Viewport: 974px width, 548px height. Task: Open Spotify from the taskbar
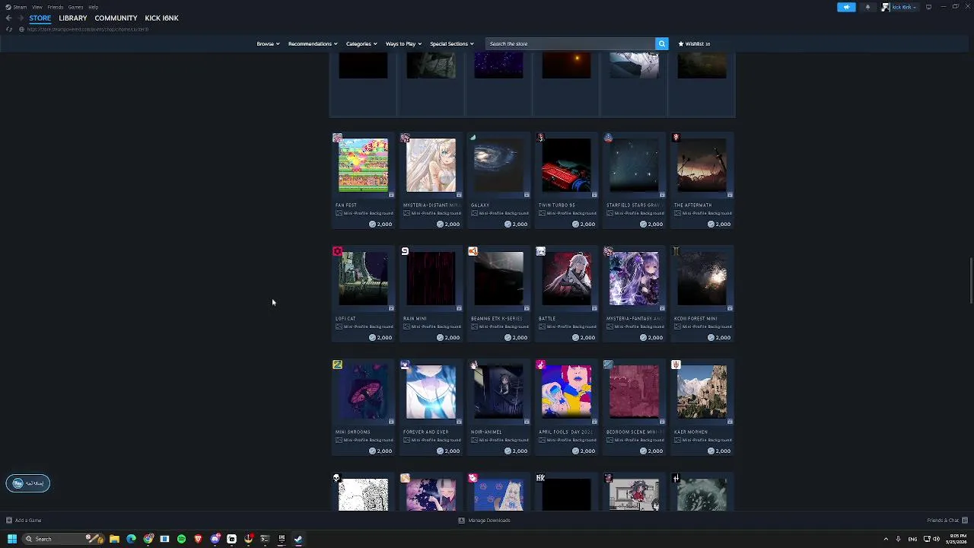click(x=181, y=539)
